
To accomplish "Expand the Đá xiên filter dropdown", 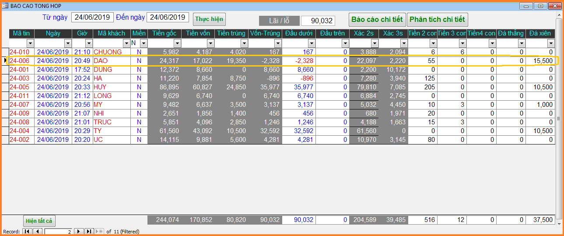I will (x=551, y=43).
